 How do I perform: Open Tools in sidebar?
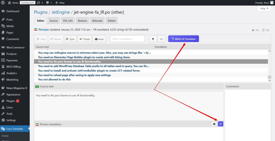pyautogui.click(x=9, y=114)
